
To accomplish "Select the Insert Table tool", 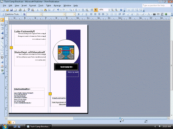I will [x=2, y=29].
